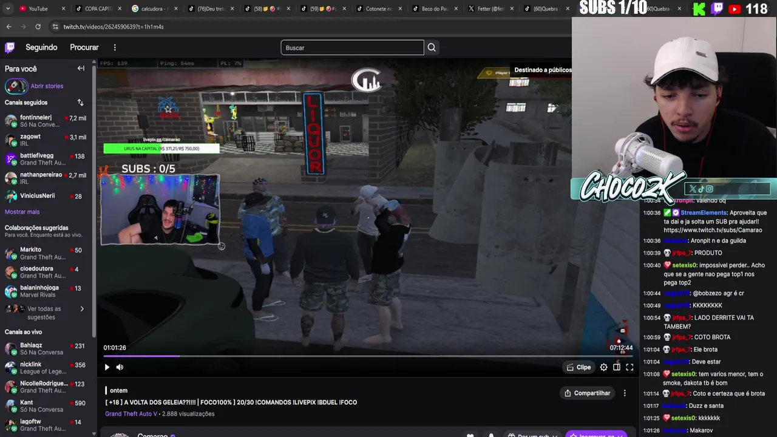Sort the Canais seguidos list

(80, 103)
